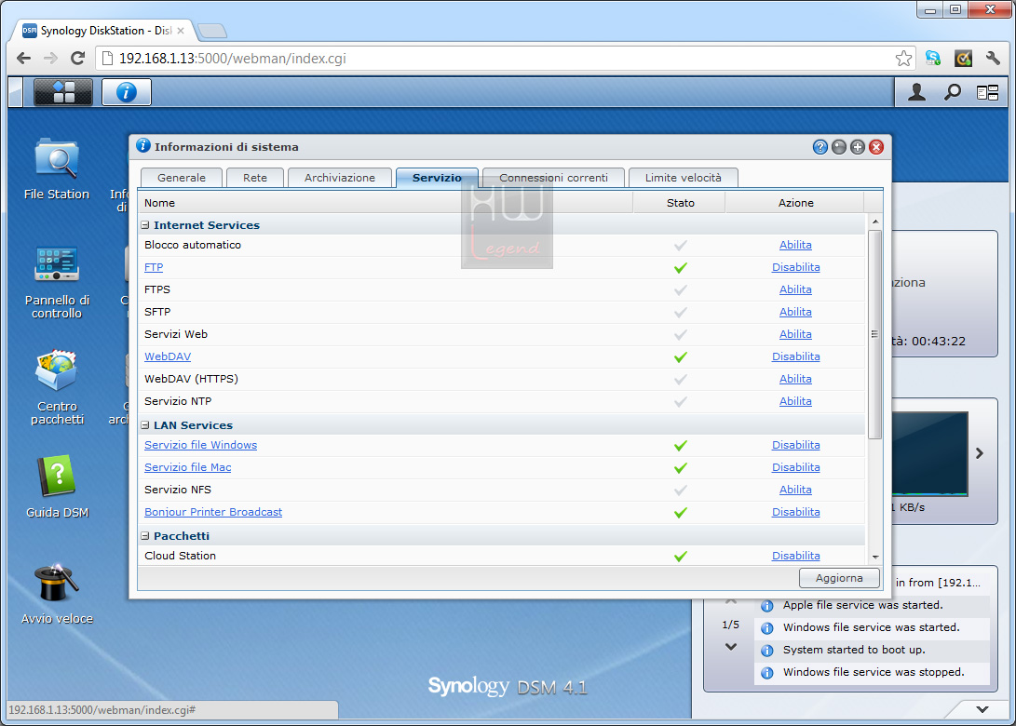1016x726 pixels.
Task: Collapse widget panel with bottom chevron
Action: coord(982,709)
